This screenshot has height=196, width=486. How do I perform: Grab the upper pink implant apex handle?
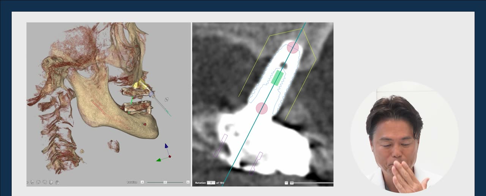pyautogui.click(x=293, y=47)
